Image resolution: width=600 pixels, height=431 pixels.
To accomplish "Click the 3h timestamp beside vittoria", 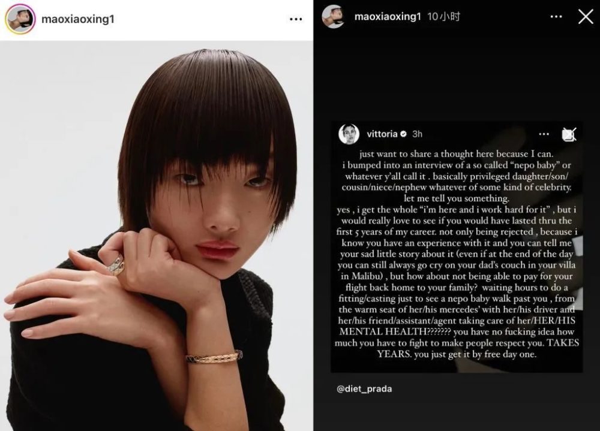I will tap(417, 134).
